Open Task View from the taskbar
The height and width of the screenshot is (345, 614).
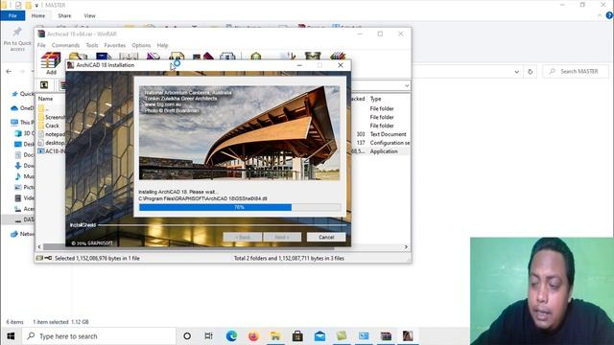click(209, 336)
